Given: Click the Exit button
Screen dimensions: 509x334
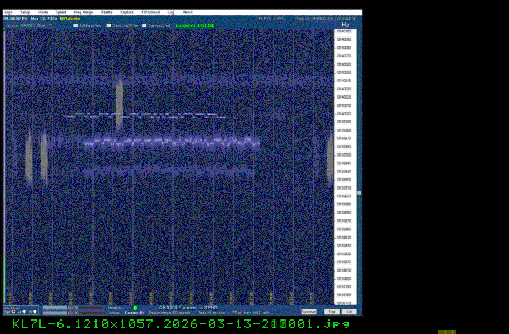Looking at the screenshot, I should click(x=349, y=312).
